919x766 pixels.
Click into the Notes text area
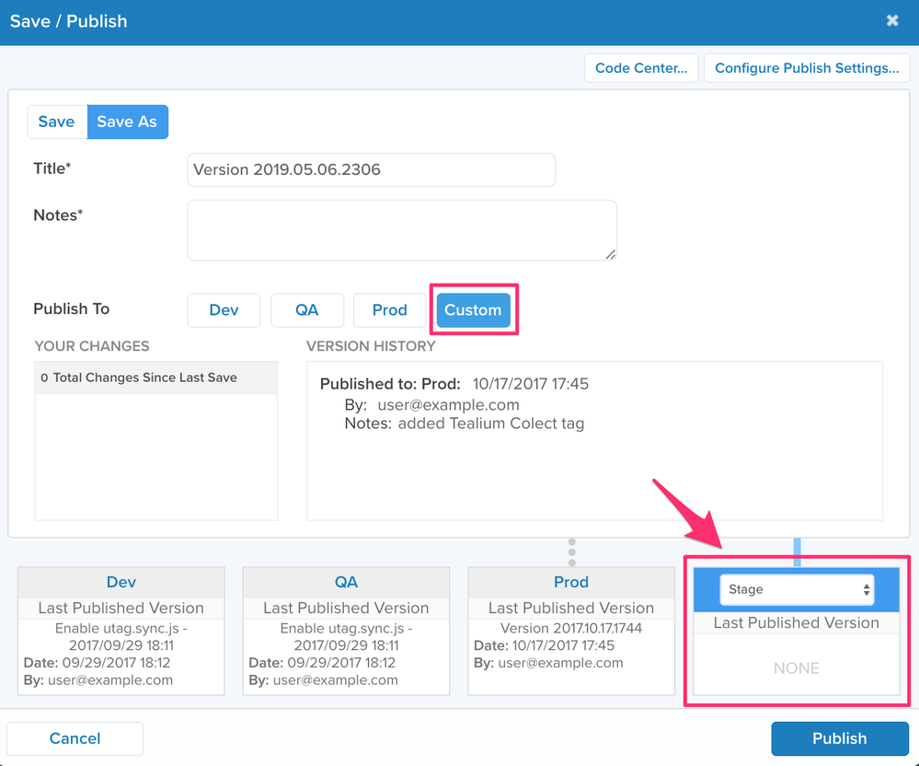coord(401,230)
